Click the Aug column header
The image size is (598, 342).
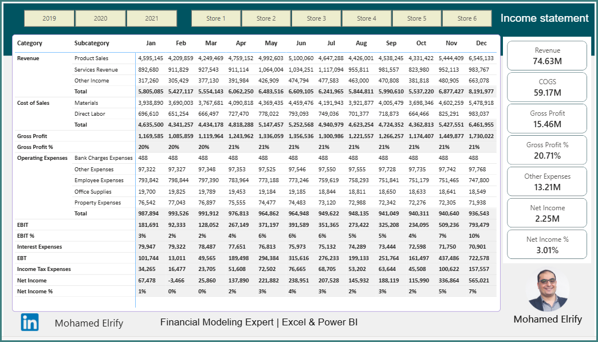(x=361, y=43)
